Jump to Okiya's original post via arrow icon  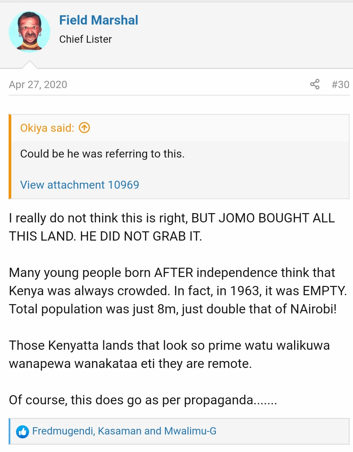point(84,128)
